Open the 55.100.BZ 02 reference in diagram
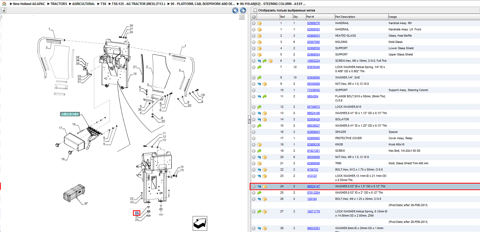This screenshot has height=232, width=480. pos(70,114)
